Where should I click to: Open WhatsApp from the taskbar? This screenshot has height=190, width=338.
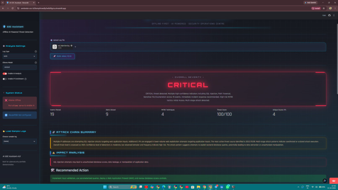point(227,187)
